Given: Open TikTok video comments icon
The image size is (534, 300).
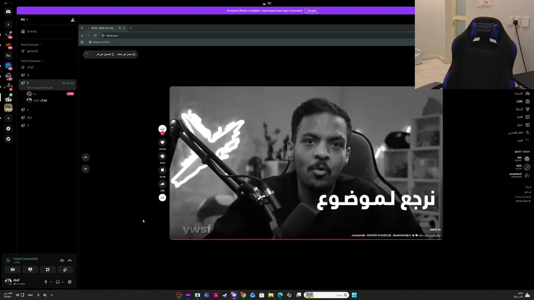Looking at the screenshot, I should [x=162, y=156].
